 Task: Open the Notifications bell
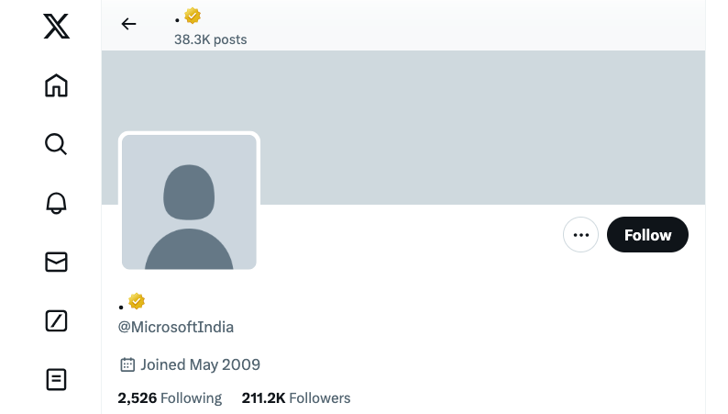[x=56, y=203]
